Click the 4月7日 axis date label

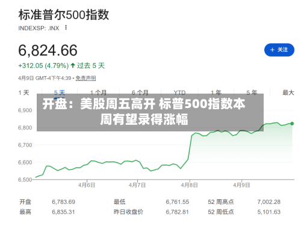point(137,185)
